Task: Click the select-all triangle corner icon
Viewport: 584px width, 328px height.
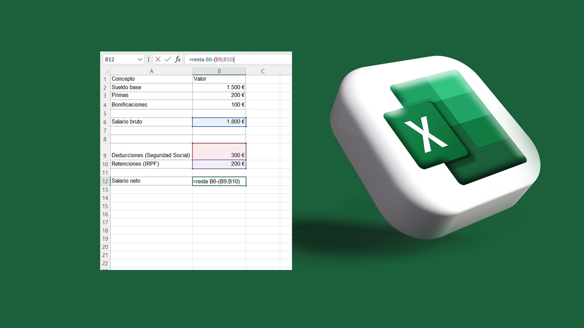Action: pos(107,71)
